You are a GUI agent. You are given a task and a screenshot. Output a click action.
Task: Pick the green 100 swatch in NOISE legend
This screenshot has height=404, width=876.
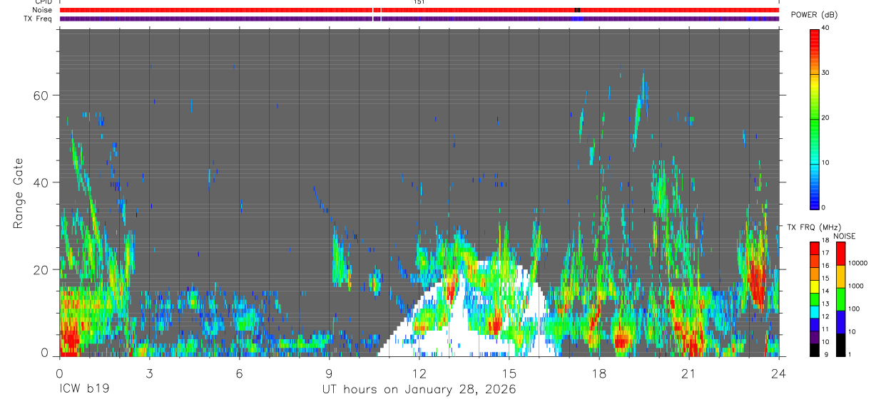click(x=840, y=299)
